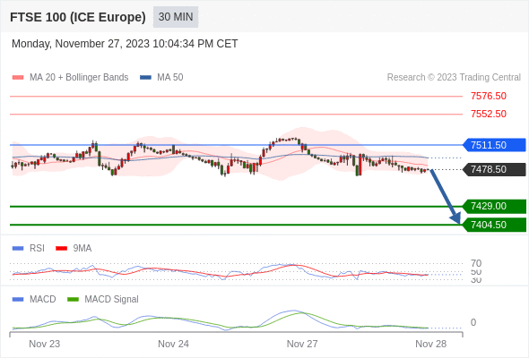The image size is (529, 358).
Task: Click the blue 7511.50 pivot price tag
Action: 494,145
